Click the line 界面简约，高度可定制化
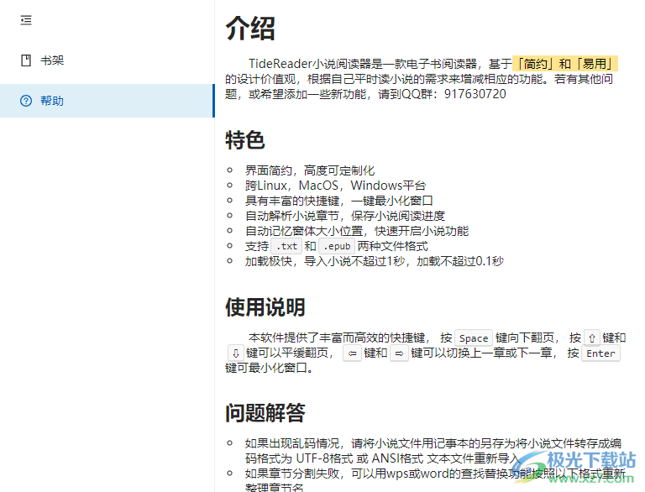This screenshot has width=645, height=492. point(310,170)
